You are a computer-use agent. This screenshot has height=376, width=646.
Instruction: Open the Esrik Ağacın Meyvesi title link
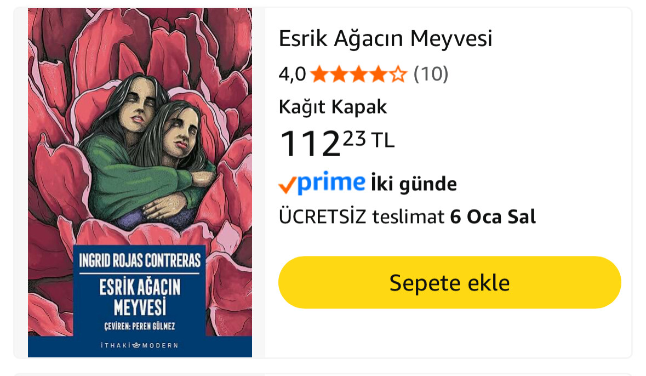pyautogui.click(x=385, y=39)
